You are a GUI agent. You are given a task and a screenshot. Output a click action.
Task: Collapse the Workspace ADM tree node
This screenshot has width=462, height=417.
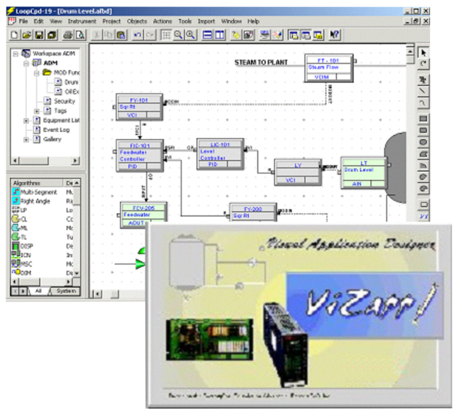(16, 53)
